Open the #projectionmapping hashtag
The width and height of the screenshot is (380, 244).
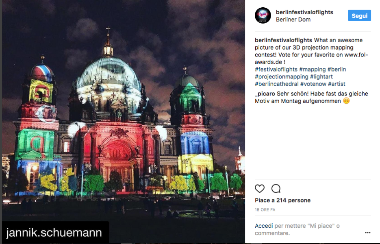(281, 76)
